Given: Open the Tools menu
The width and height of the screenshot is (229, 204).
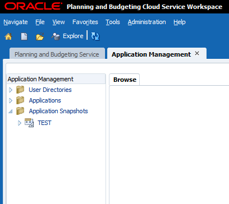Looking at the screenshot, I should (113, 22).
